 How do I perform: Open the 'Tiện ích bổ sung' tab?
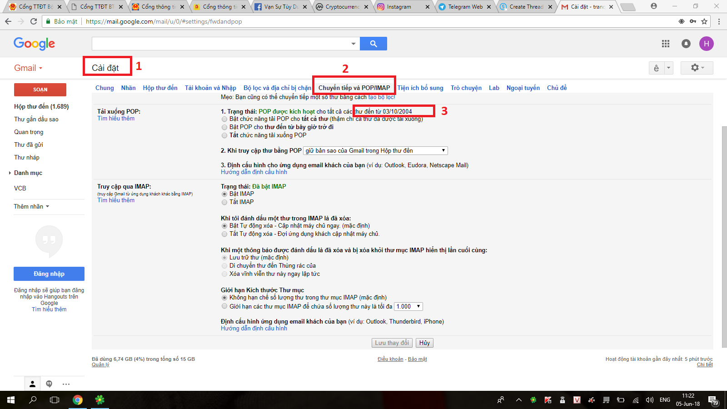coord(420,88)
